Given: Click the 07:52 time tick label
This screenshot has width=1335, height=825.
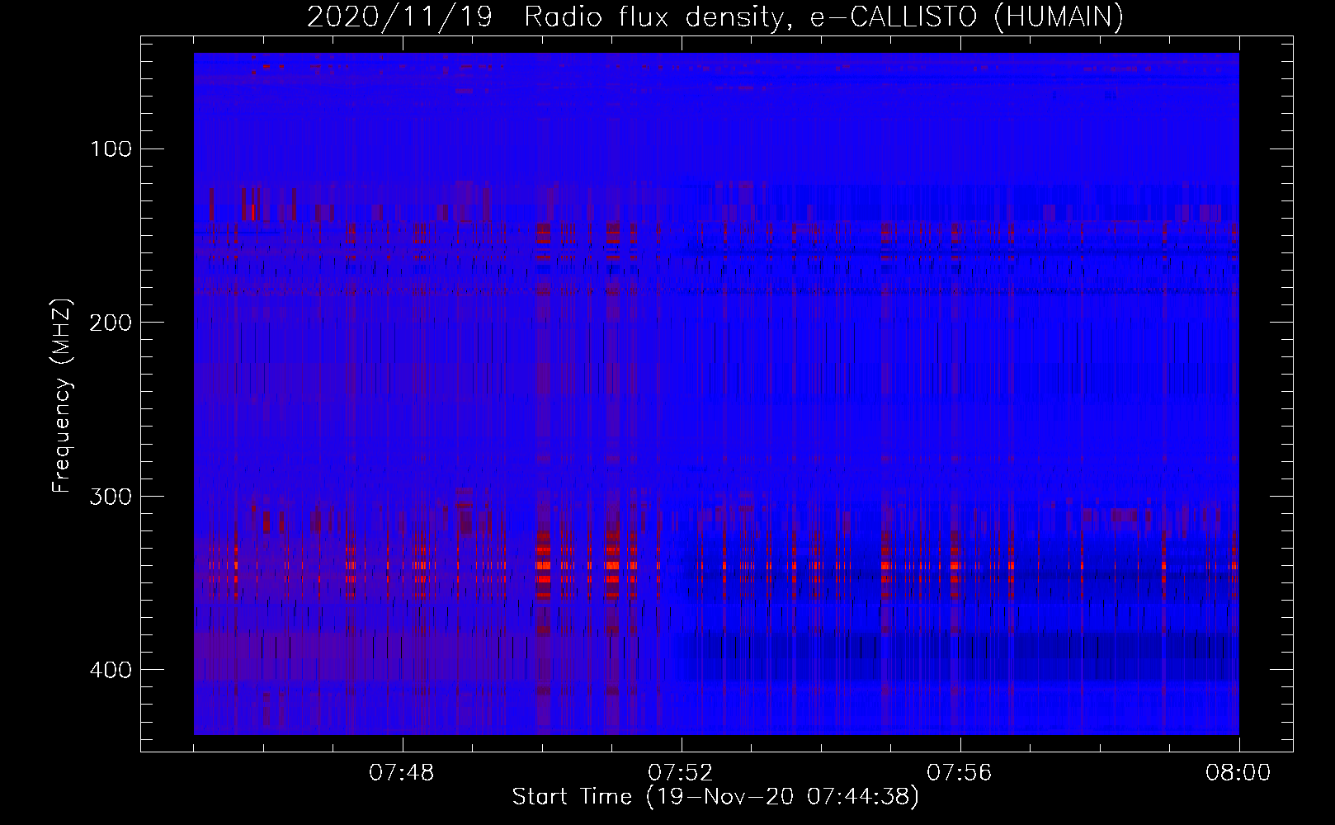Looking at the screenshot, I should point(681,773).
